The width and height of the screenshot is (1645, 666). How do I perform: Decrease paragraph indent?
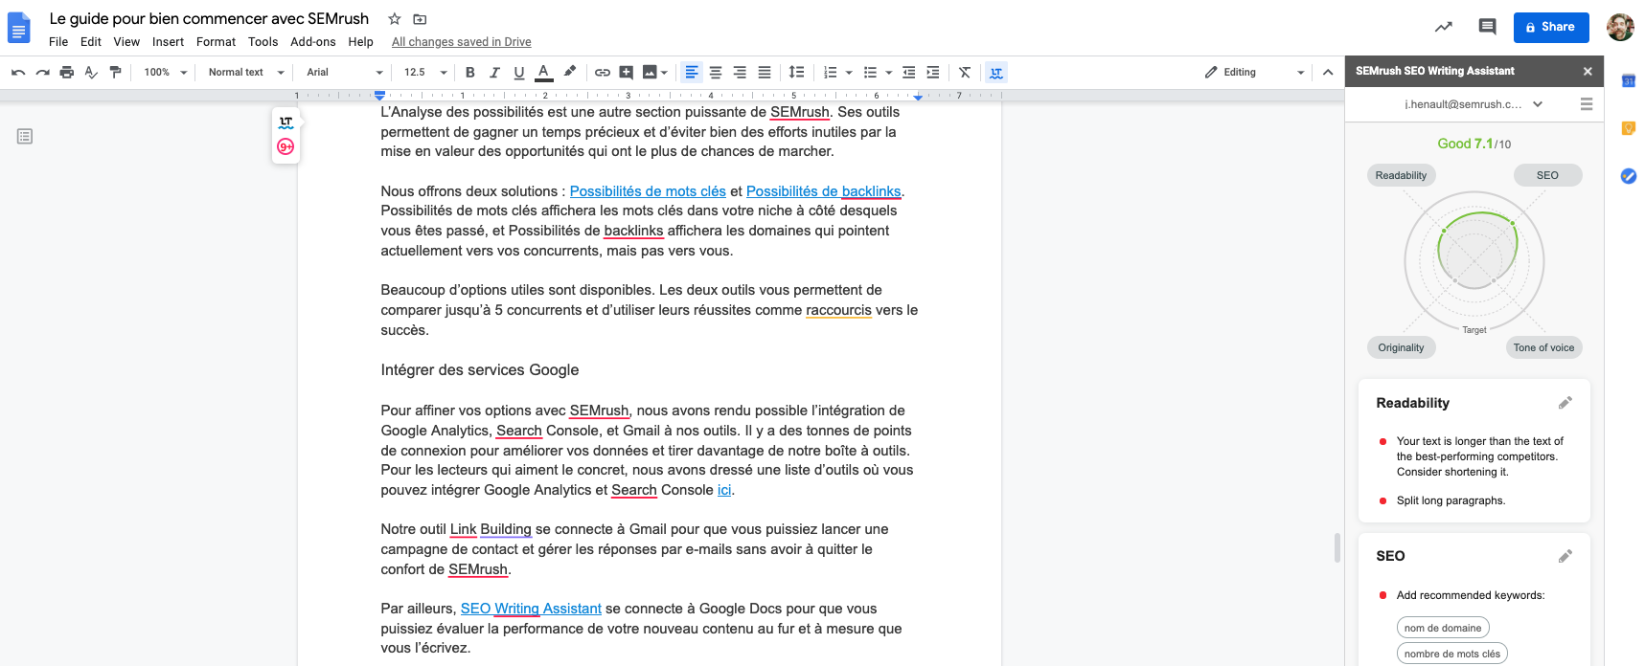[x=909, y=73]
